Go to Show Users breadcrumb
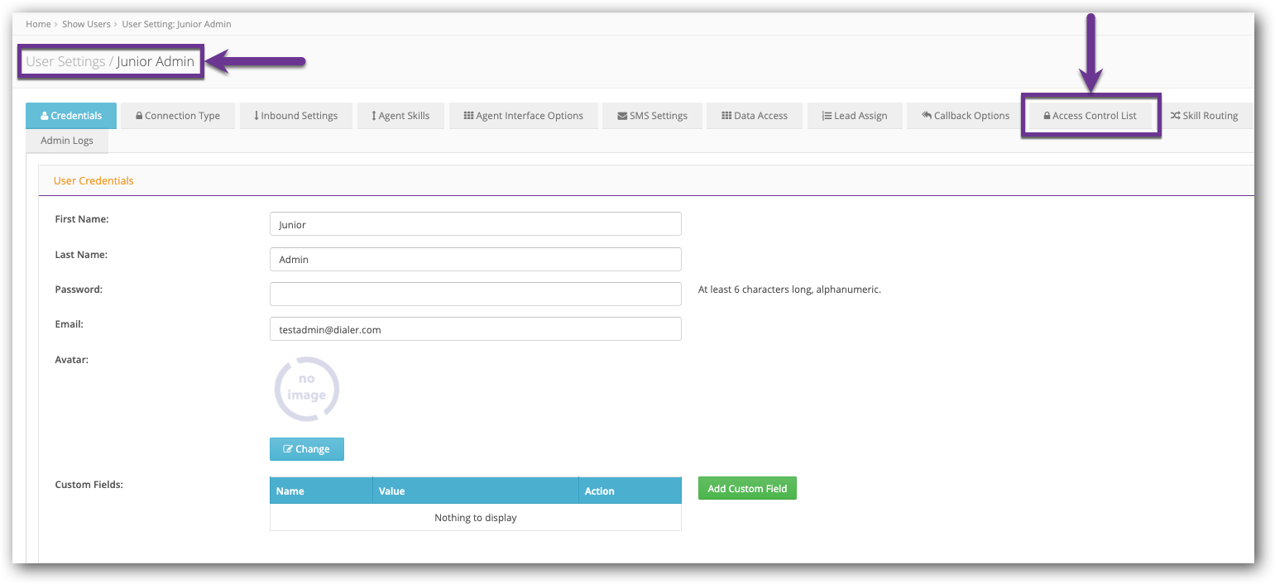1275x584 pixels. click(x=86, y=24)
